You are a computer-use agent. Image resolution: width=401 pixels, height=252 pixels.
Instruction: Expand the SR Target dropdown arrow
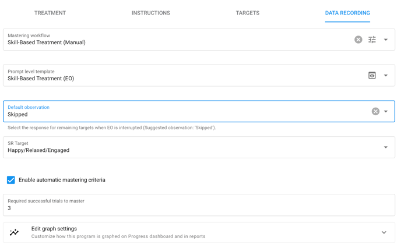(x=386, y=147)
